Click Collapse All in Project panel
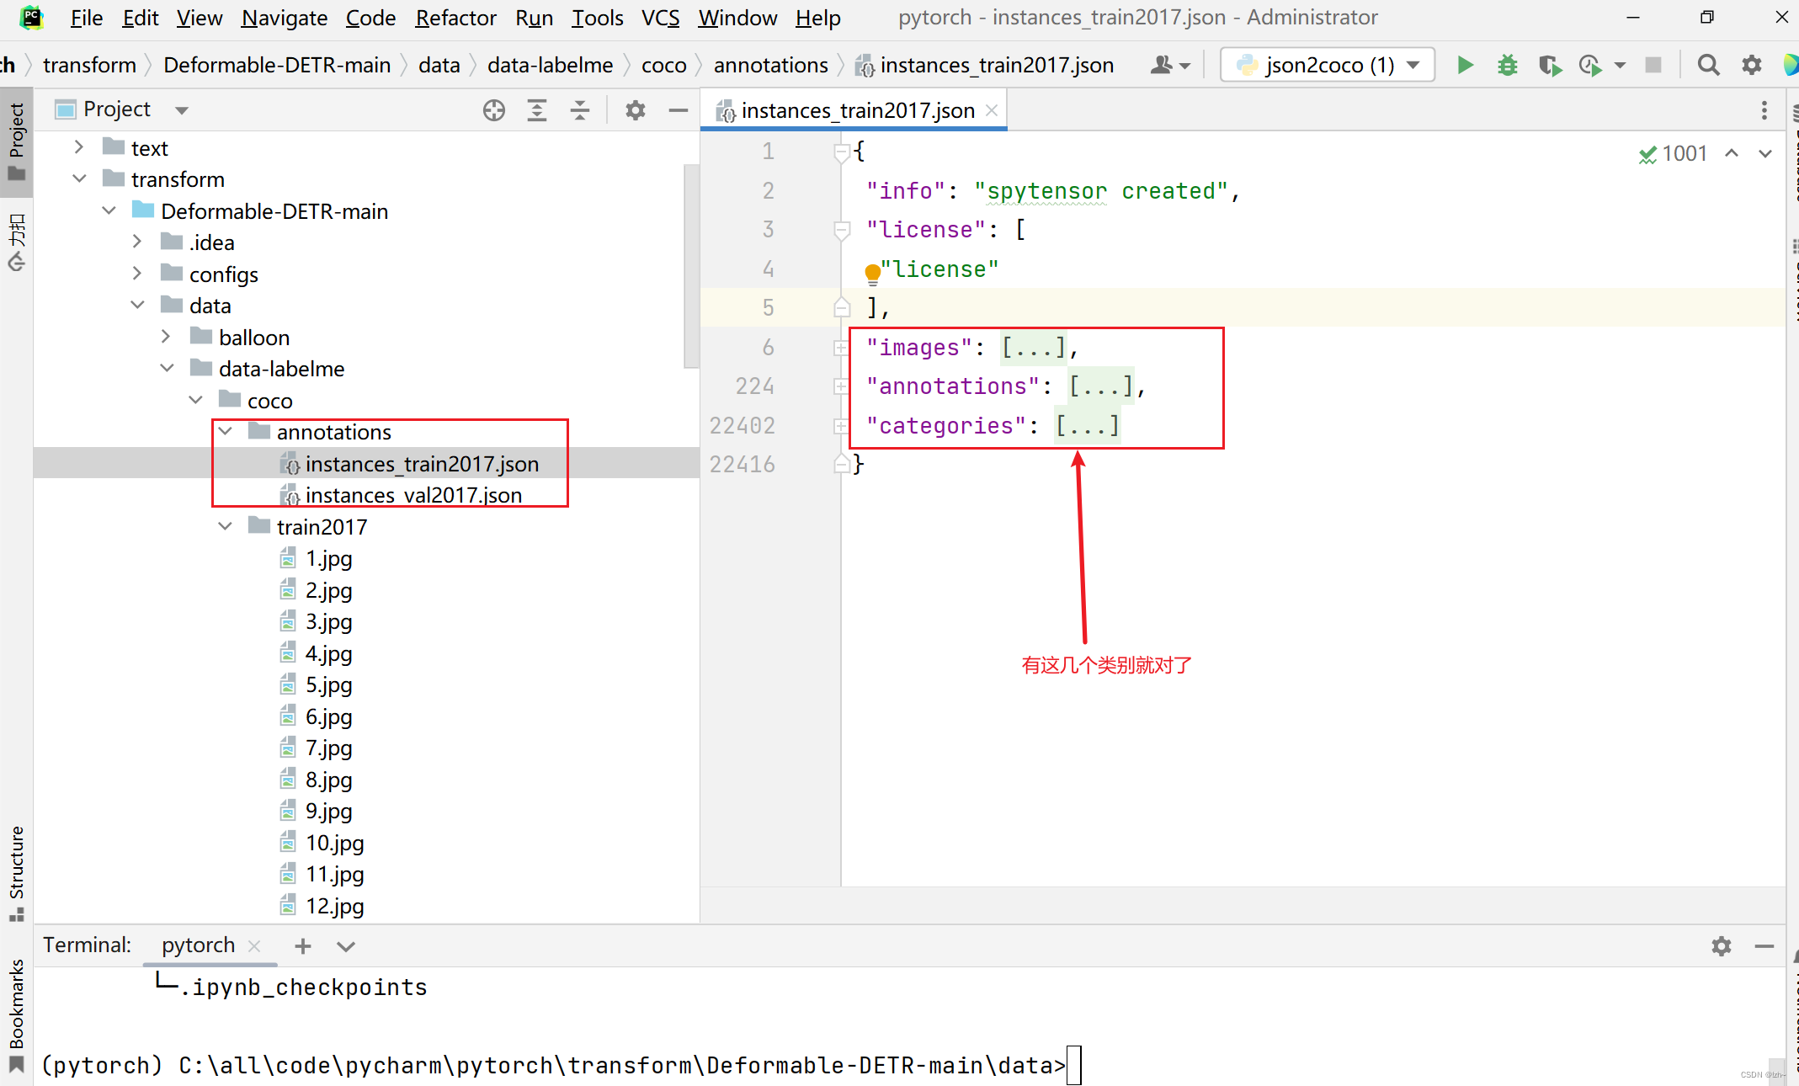This screenshot has height=1086, width=1799. [x=580, y=110]
